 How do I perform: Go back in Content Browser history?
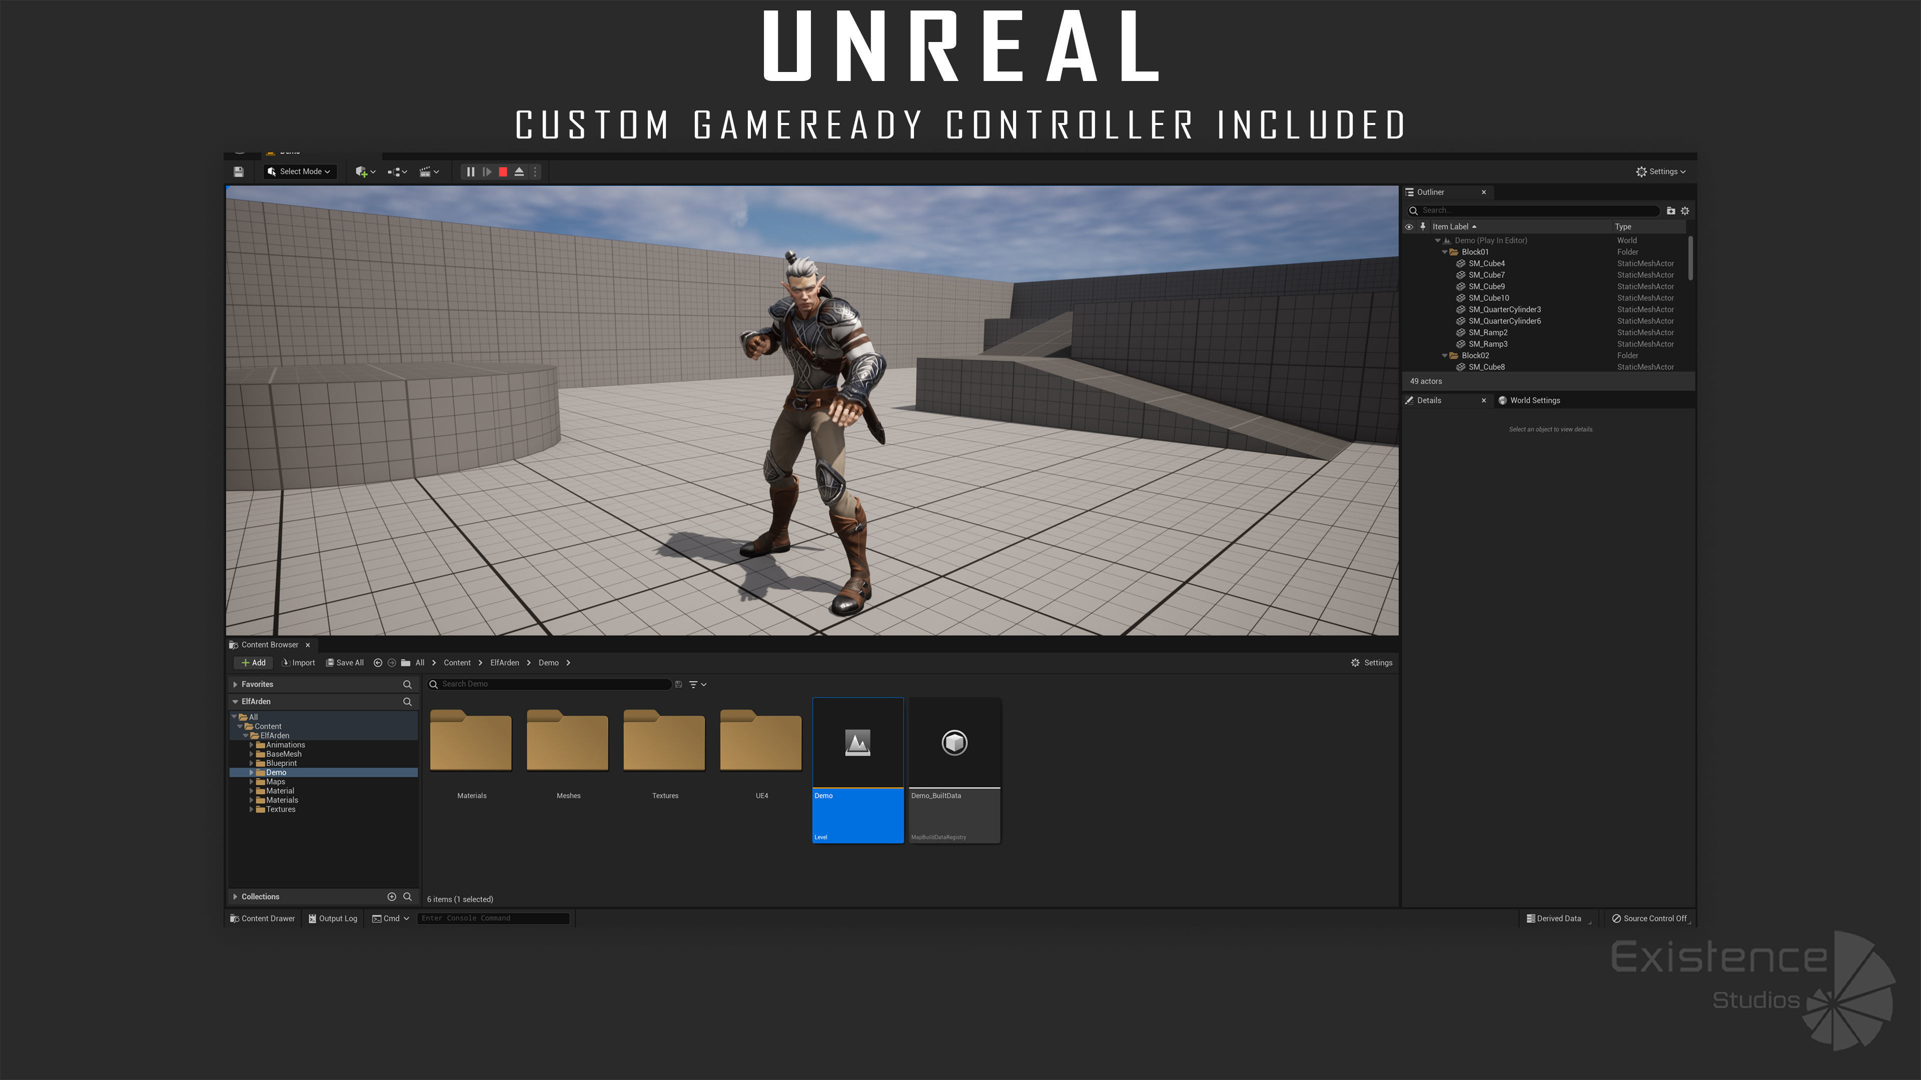pyautogui.click(x=377, y=662)
